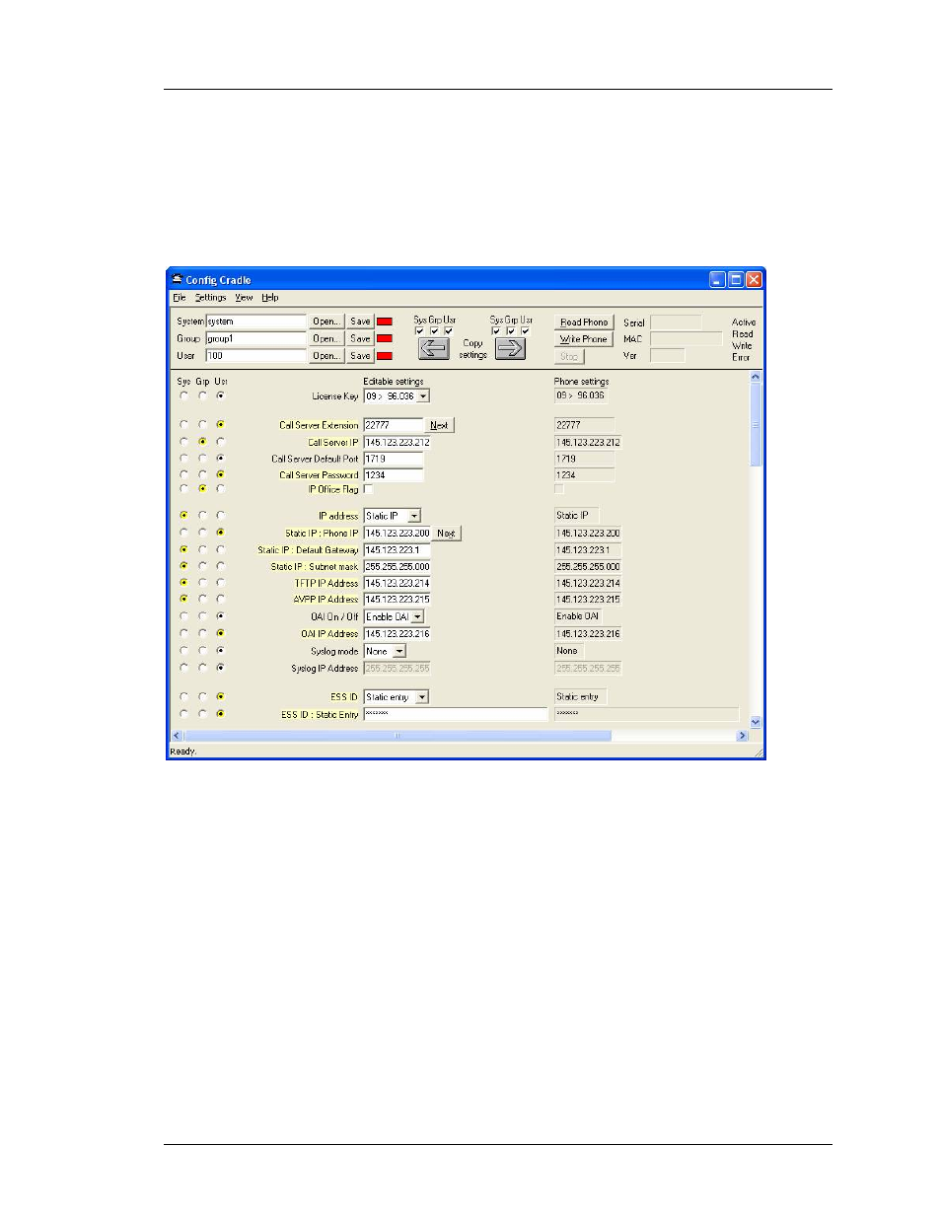Viewport: 941px width, 1218px height.
Task: Select Sys radio for ESS ID row
Action: (x=183, y=696)
